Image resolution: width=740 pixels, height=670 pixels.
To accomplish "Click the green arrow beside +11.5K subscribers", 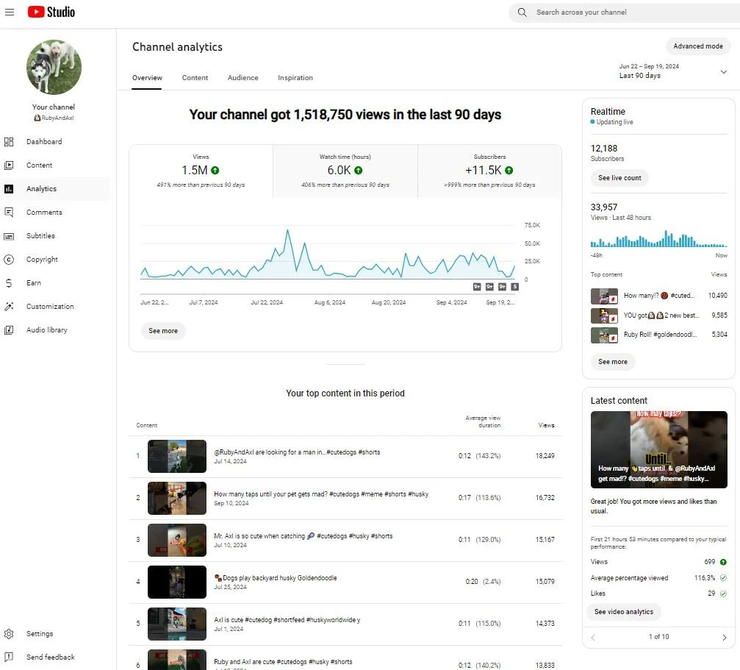I will click(x=509, y=171).
